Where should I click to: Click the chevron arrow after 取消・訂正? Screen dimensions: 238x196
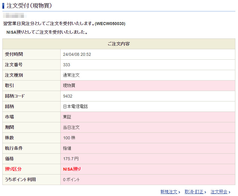[x=205, y=192]
